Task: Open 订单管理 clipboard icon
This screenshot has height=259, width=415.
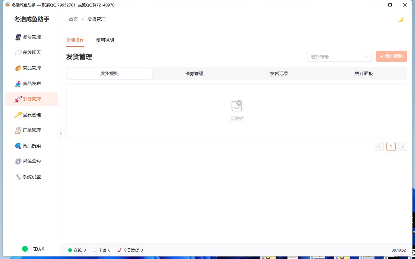Action: click(18, 130)
